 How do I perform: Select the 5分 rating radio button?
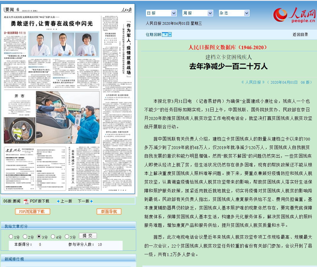[x=66, y=236]
